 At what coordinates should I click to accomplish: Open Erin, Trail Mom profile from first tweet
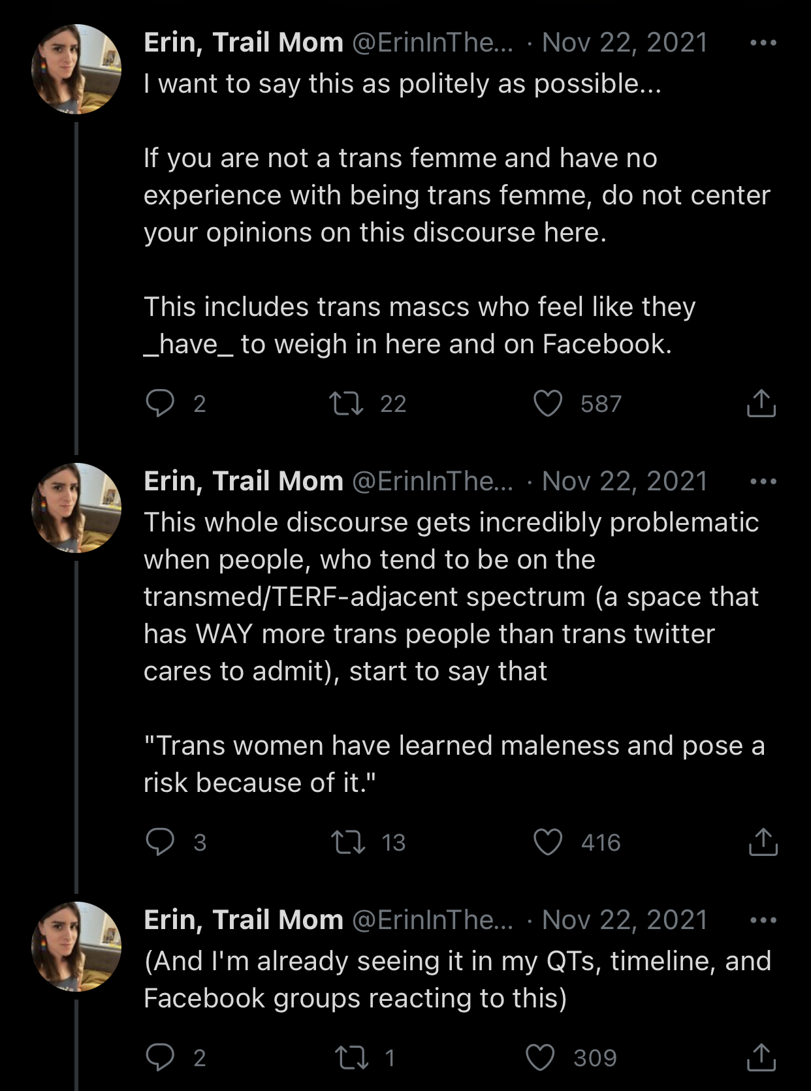click(x=243, y=43)
